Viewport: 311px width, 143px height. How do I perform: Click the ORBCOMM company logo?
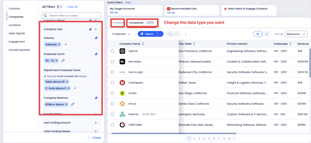click(x=122, y=125)
